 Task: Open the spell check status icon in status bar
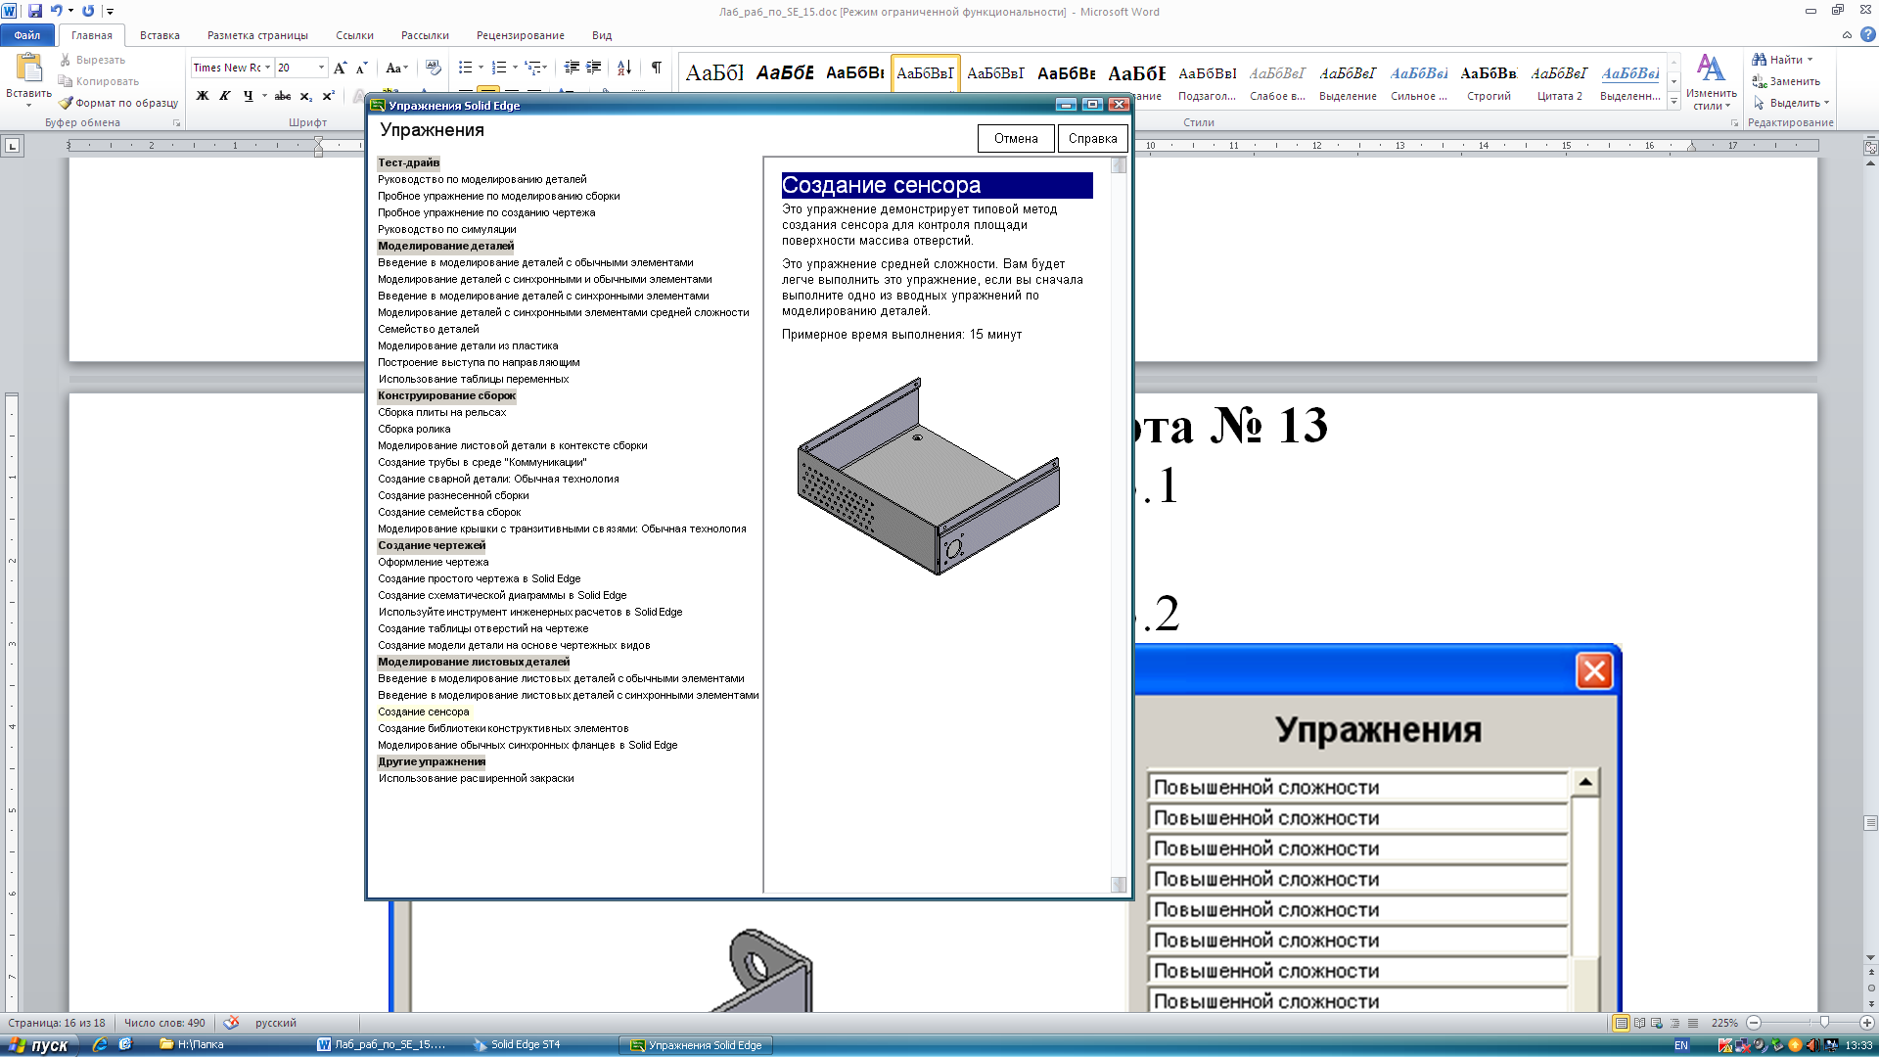[x=231, y=1023]
